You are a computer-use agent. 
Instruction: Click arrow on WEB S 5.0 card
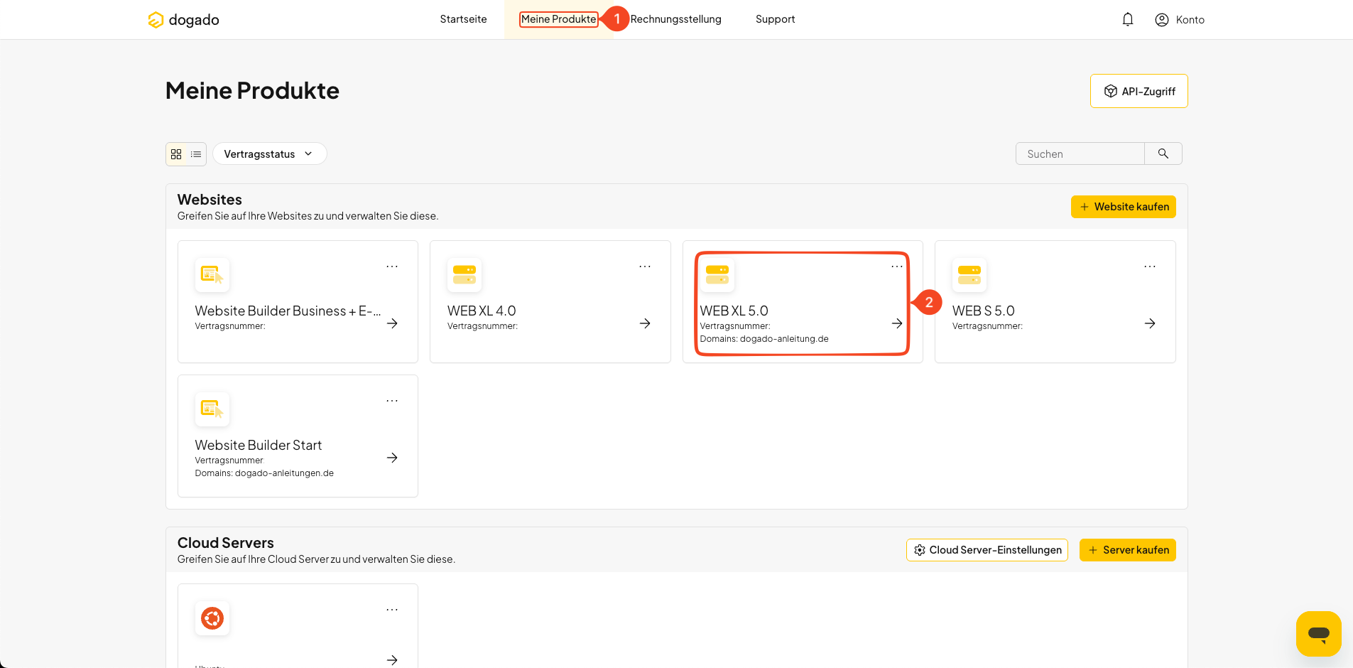[1150, 323]
